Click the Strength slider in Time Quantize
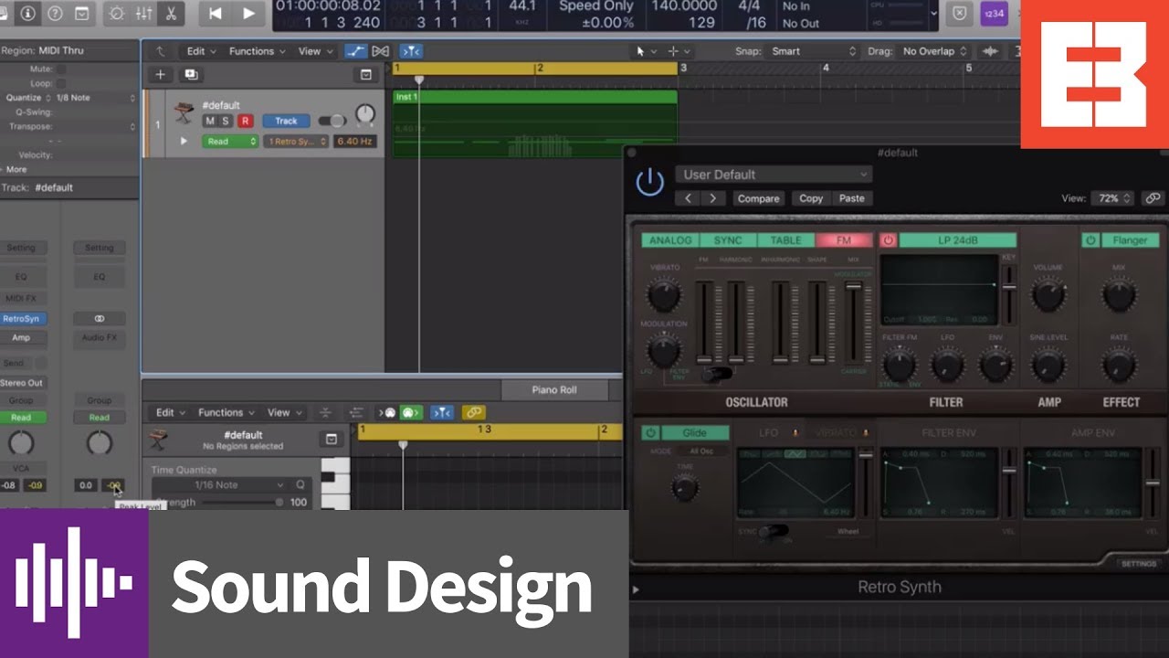 243,503
